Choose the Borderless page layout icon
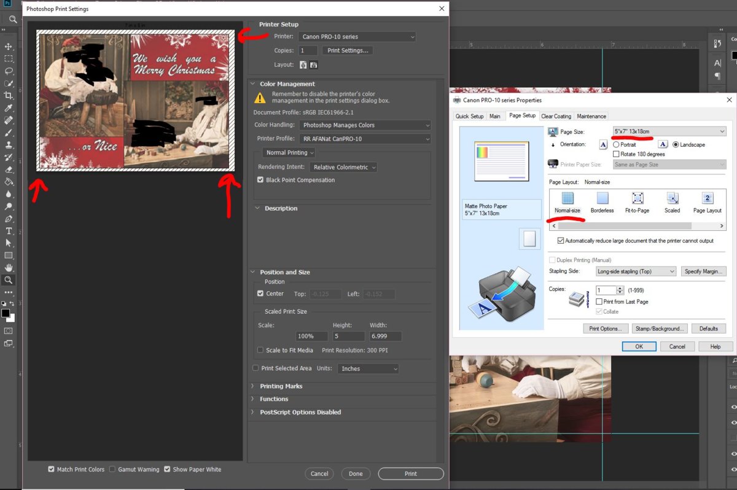This screenshot has width=737, height=490. point(602,198)
